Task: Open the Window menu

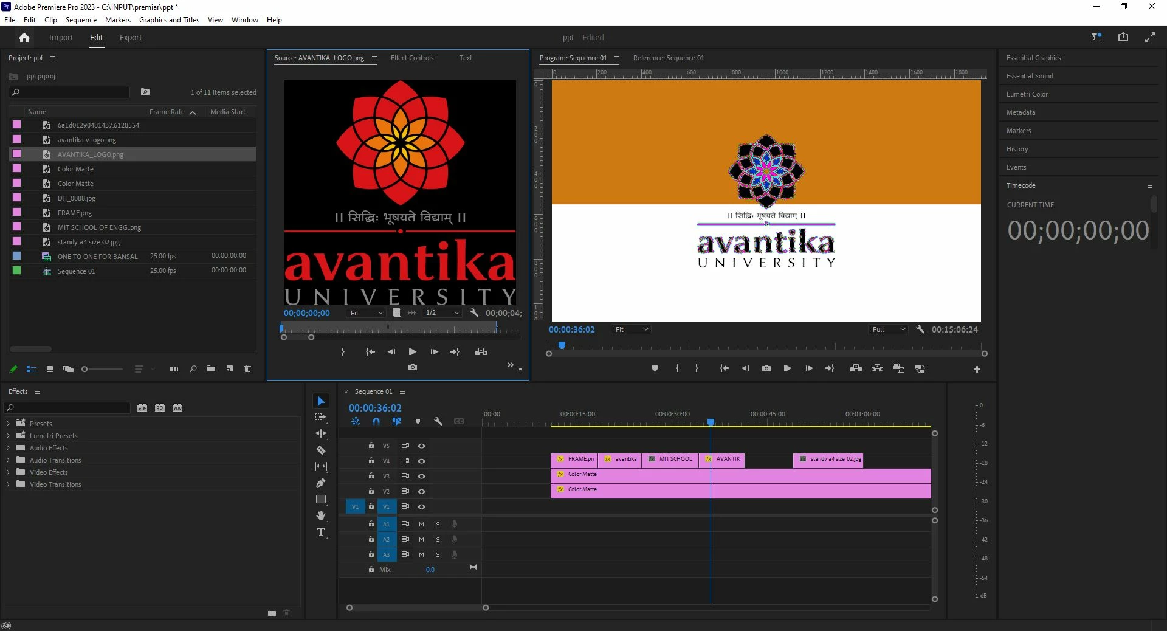Action: (245, 20)
